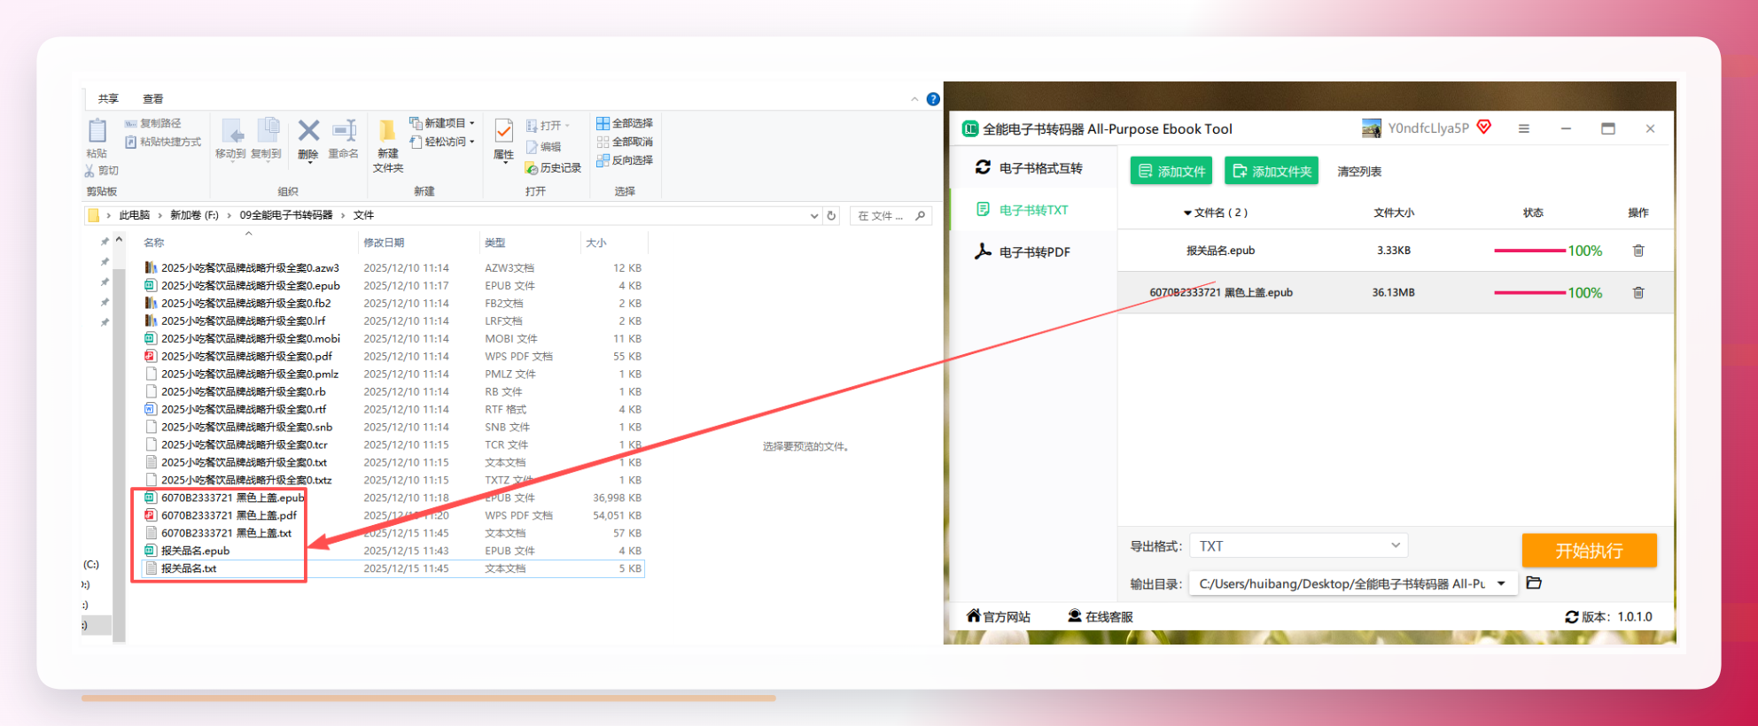Delete the 6070B2333721 epub row in Ebook Tool

tap(1638, 292)
